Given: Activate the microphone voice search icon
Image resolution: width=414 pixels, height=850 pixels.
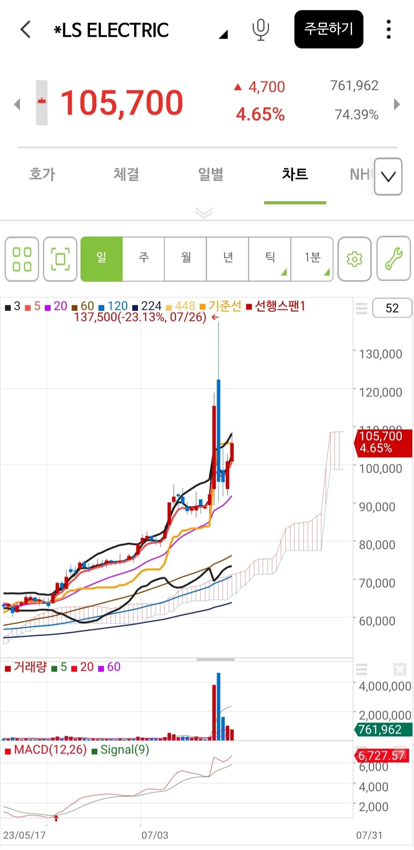Looking at the screenshot, I should click(261, 30).
